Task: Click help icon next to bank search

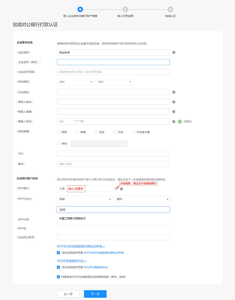Action: click(x=122, y=189)
